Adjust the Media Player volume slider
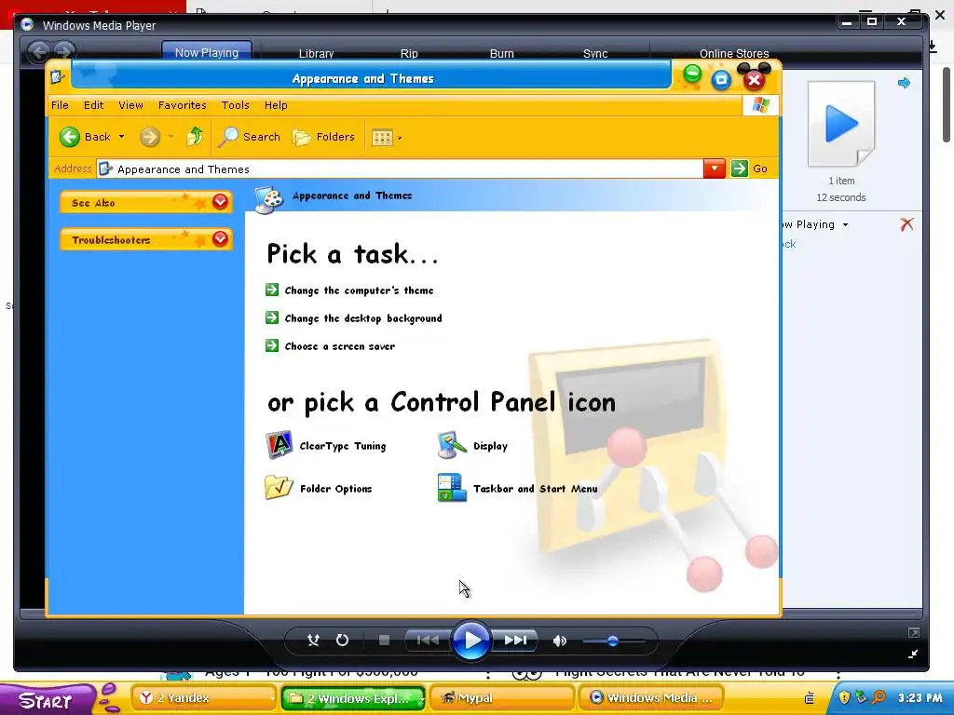 coord(613,641)
